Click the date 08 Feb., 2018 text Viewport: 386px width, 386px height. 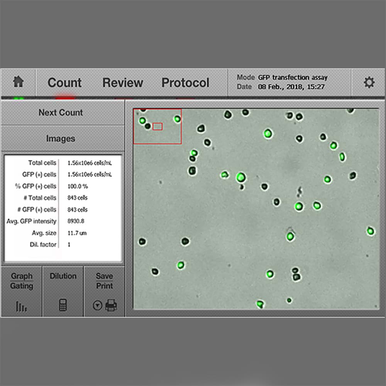click(291, 87)
